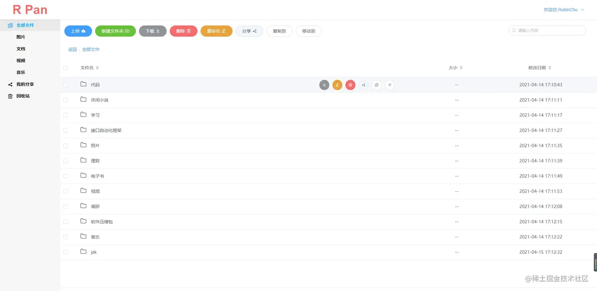Tick the checkbox for the 休闲小说 folder
Image resolution: width=597 pixels, height=291 pixels.
pyautogui.click(x=66, y=100)
